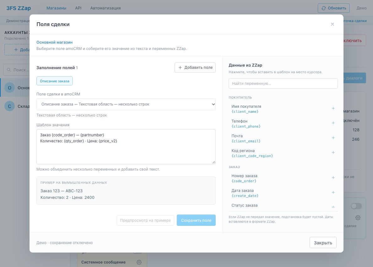The image size is (373, 267).
Task: Click the plus icon for Дата заказа
Action: click(333, 193)
